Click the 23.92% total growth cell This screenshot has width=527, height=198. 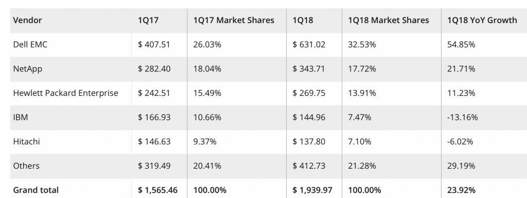[x=461, y=190]
